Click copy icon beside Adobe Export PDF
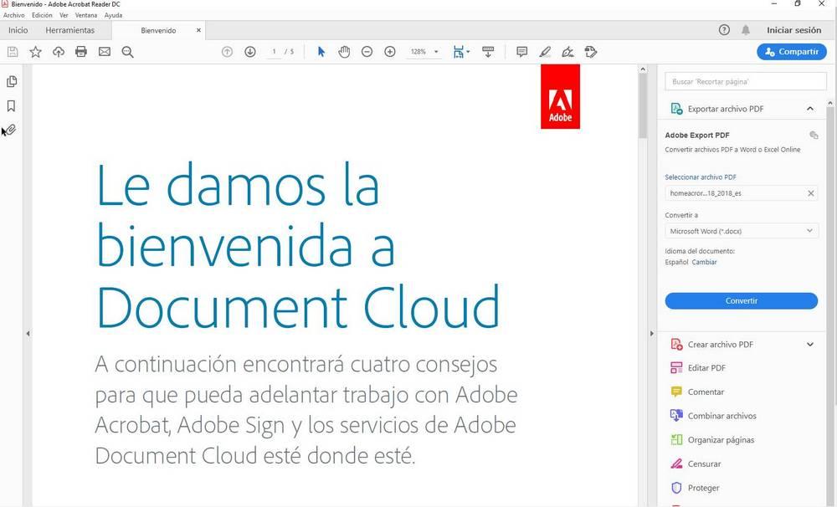Image resolution: width=837 pixels, height=507 pixels. coord(814,135)
